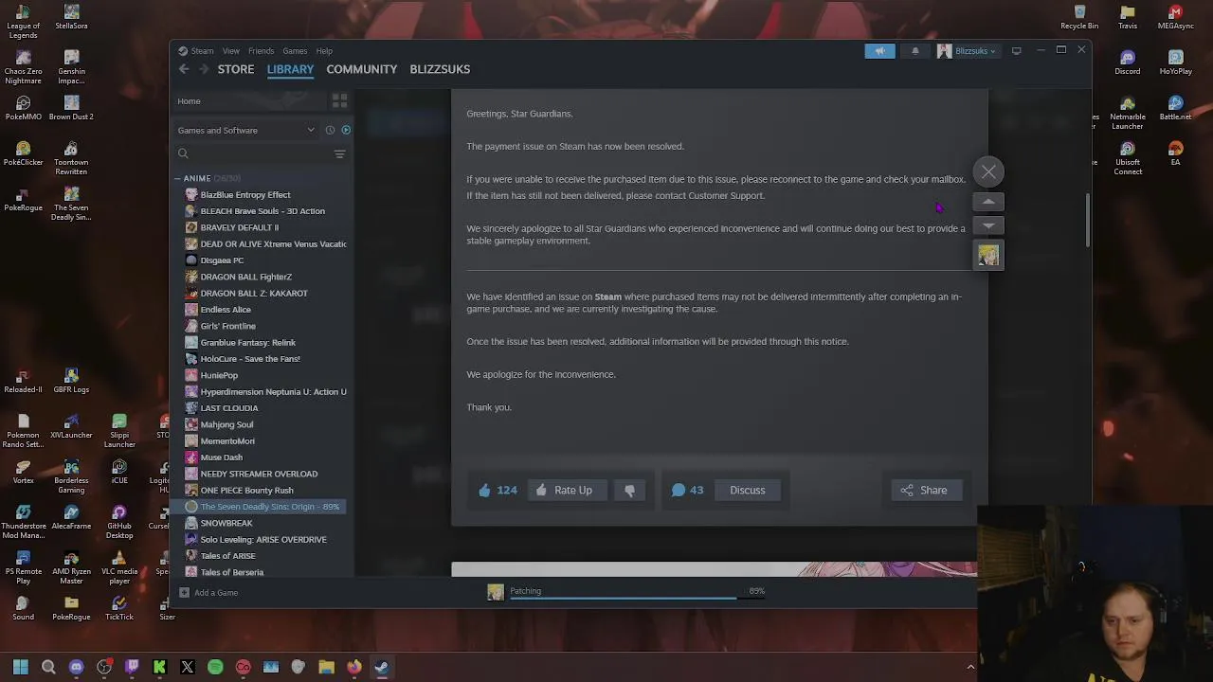Switch to the STORE tab
Screen dimensions: 1213x682
tap(236, 69)
